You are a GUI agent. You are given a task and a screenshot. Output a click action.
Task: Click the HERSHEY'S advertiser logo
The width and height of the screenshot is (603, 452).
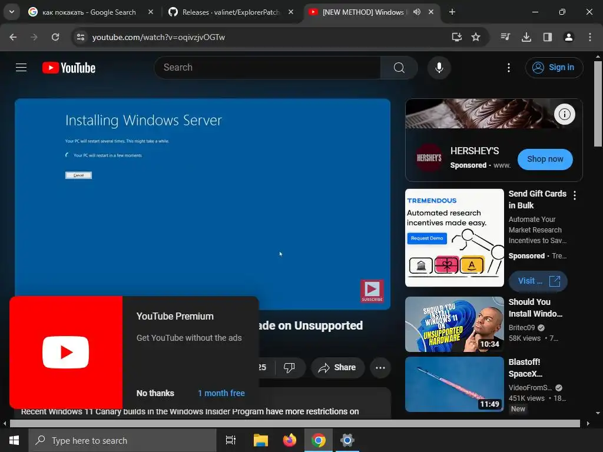(429, 158)
